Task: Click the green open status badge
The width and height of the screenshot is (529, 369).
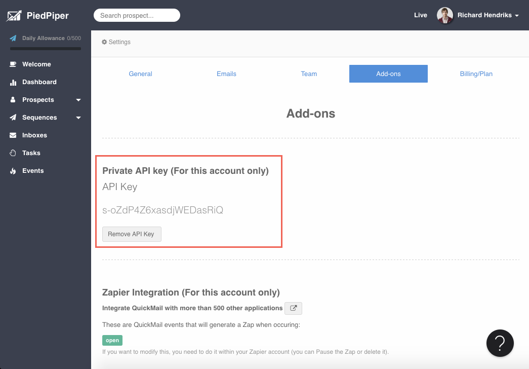Action: pyautogui.click(x=112, y=340)
